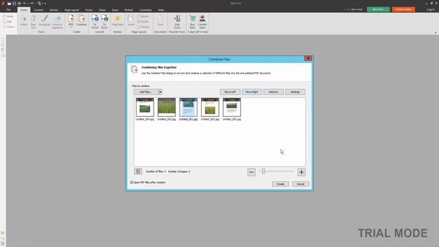439x247 pixels.
Task: Click the Rotate page option in ribbon
Action: click(x=143, y=16)
